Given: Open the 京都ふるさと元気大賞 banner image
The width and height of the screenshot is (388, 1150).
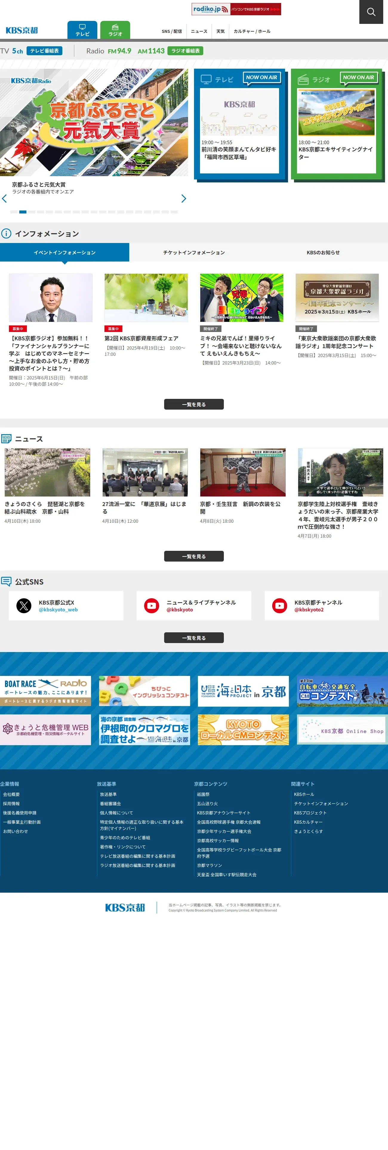Looking at the screenshot, I should [94, 122].
